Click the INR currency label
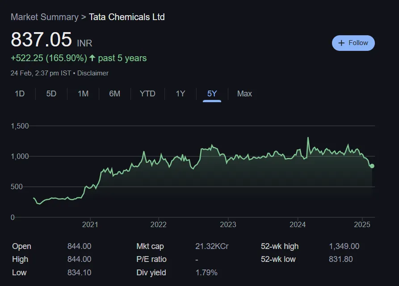This screenshot has width=399, height=286. click(x=84, y=43)
